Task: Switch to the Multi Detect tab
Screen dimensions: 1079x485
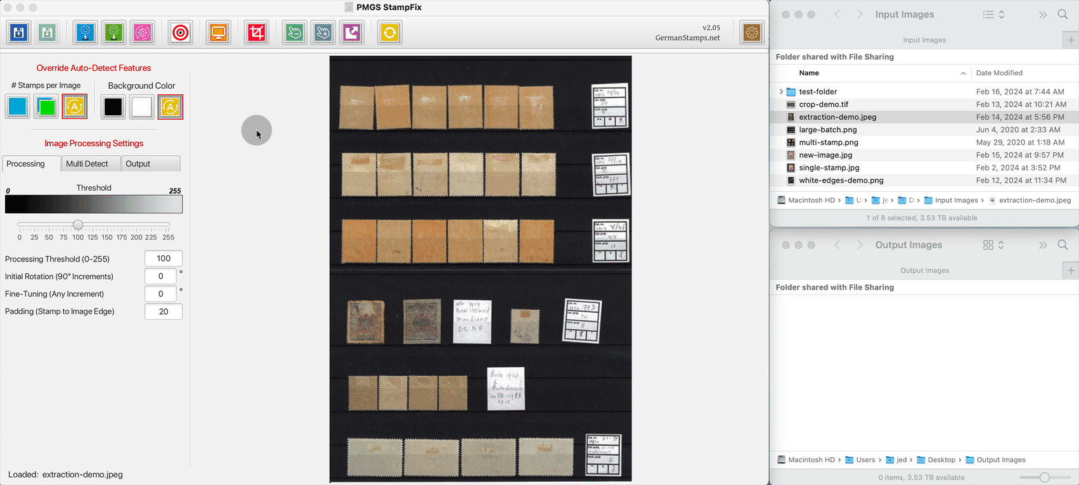Action: pyautogui.click(x=87, y=163)
